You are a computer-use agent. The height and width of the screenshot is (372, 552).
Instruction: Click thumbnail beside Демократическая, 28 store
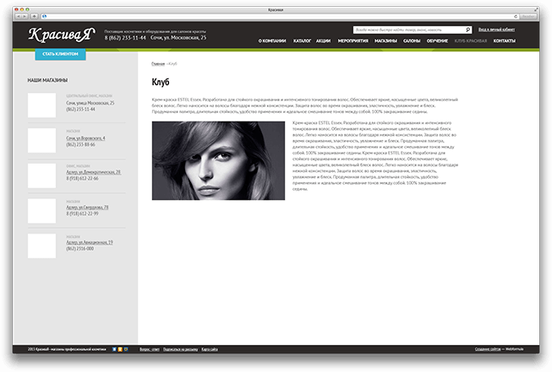[x=42, y=175]
